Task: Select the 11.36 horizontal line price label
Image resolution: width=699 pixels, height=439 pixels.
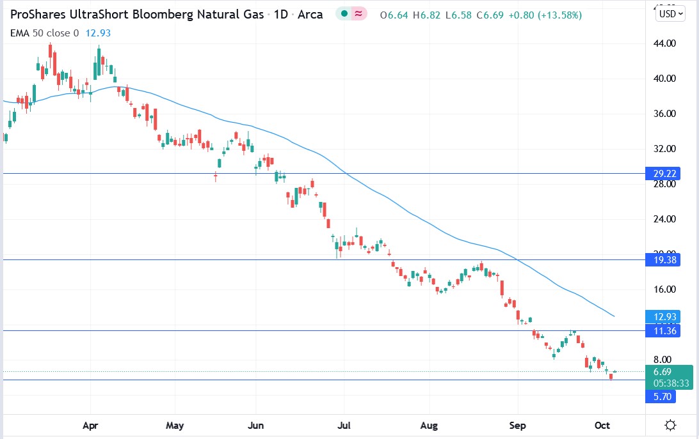Action: tap(663, 331)
